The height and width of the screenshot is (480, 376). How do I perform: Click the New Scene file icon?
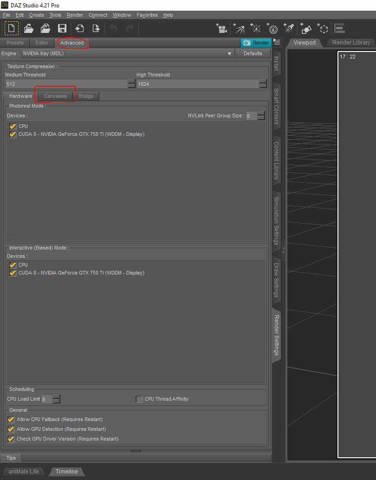(x=11, y=28)
